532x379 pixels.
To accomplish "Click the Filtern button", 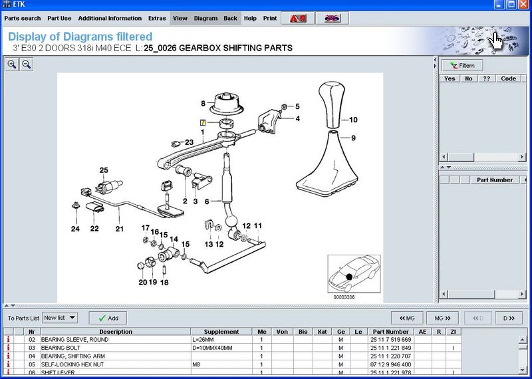I will tap(462, 65).
